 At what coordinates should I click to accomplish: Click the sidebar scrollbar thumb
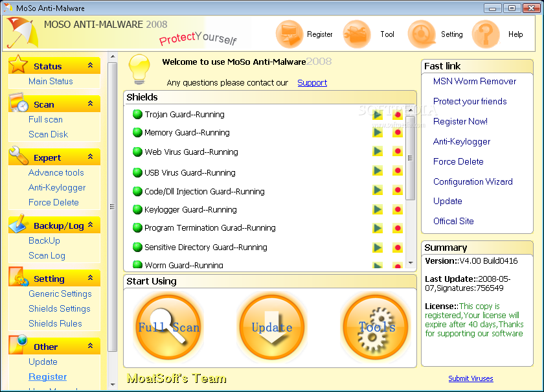[113, 207]
